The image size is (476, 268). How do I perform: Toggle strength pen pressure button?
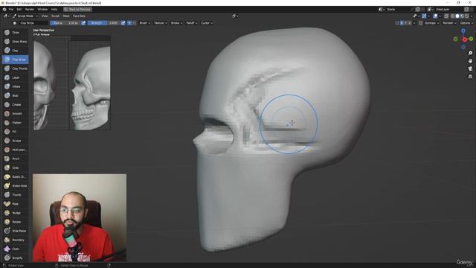tap(123, 23)
